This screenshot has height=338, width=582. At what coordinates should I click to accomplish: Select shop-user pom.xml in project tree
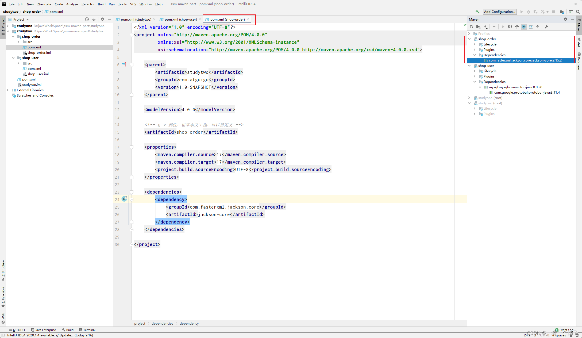(34, 68)
